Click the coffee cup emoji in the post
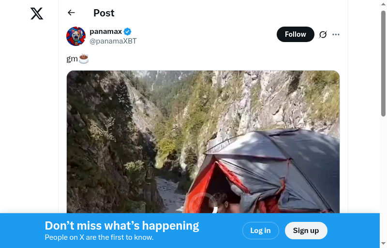Image resolution: width=387 pixels, height=248 pixels. pos(84,59)
